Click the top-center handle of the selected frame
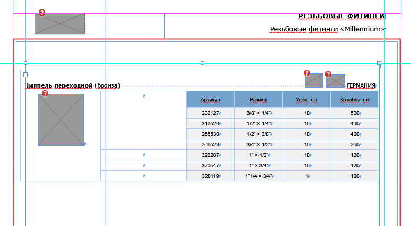This screenshot has height=226, width=411. (202, 63)
